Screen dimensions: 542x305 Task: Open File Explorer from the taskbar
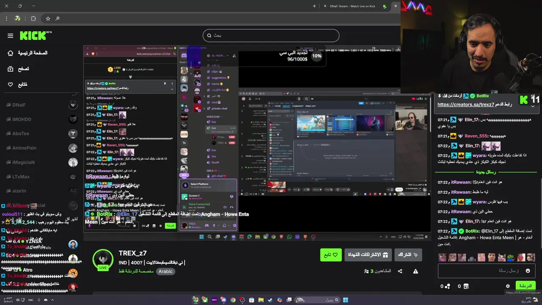(x=261, y=300)
